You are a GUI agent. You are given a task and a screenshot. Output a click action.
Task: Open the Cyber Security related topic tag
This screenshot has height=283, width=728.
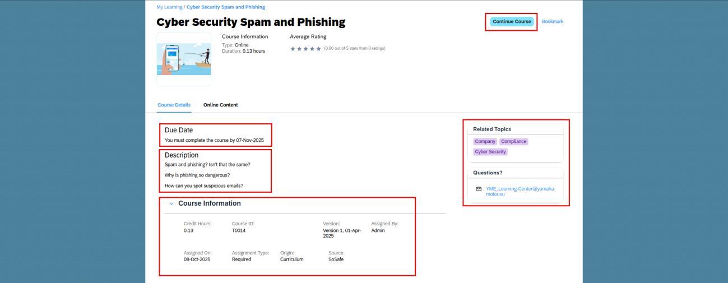coord(490,152)
